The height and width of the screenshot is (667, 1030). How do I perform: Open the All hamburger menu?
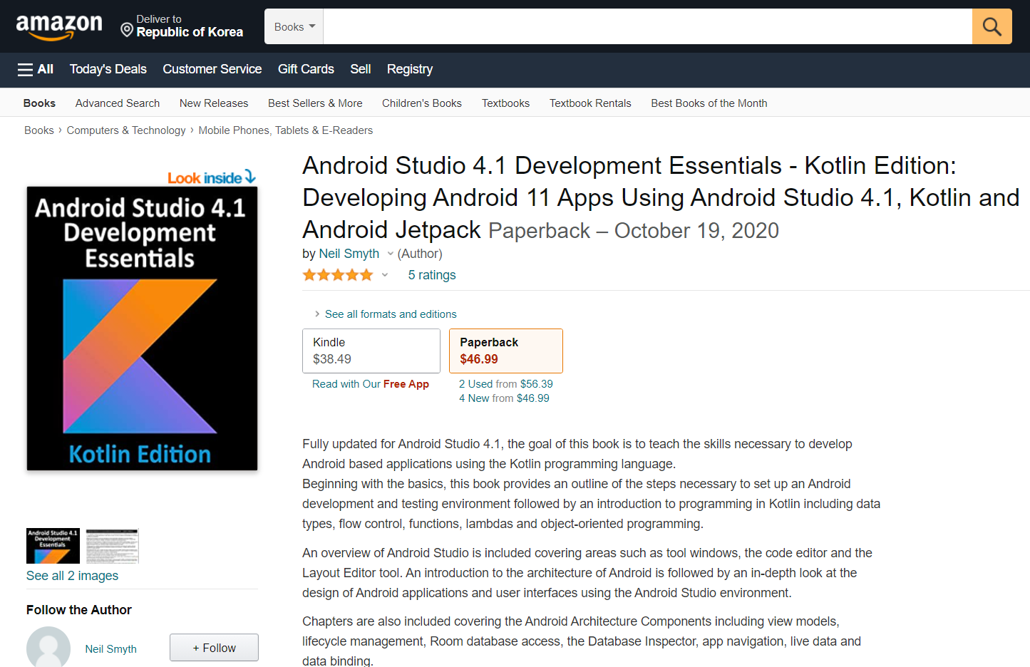click(x=35, y=69)
